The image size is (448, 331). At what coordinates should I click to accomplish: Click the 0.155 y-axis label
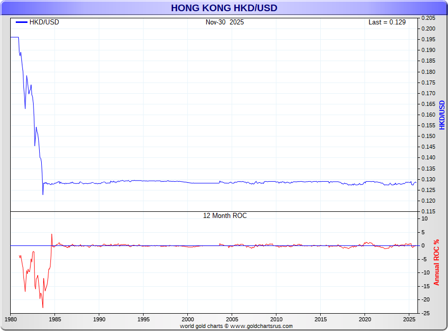(x=428, y=125)
